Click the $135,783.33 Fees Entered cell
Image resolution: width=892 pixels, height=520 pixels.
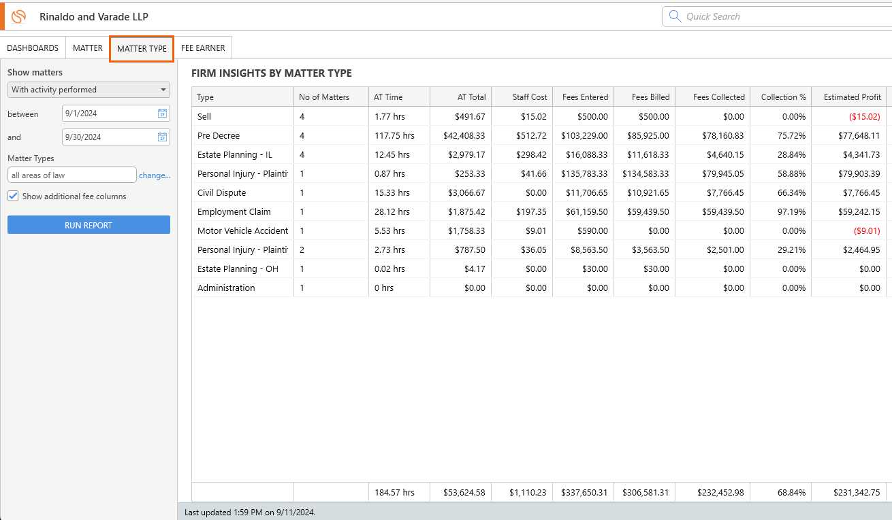click(x=583, y=173)
